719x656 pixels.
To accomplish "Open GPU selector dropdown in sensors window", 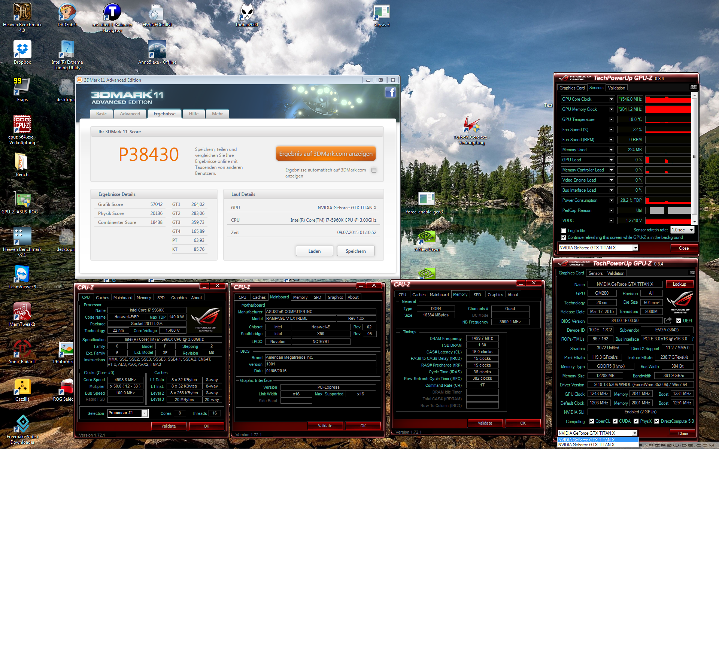I will pos(598,248).
